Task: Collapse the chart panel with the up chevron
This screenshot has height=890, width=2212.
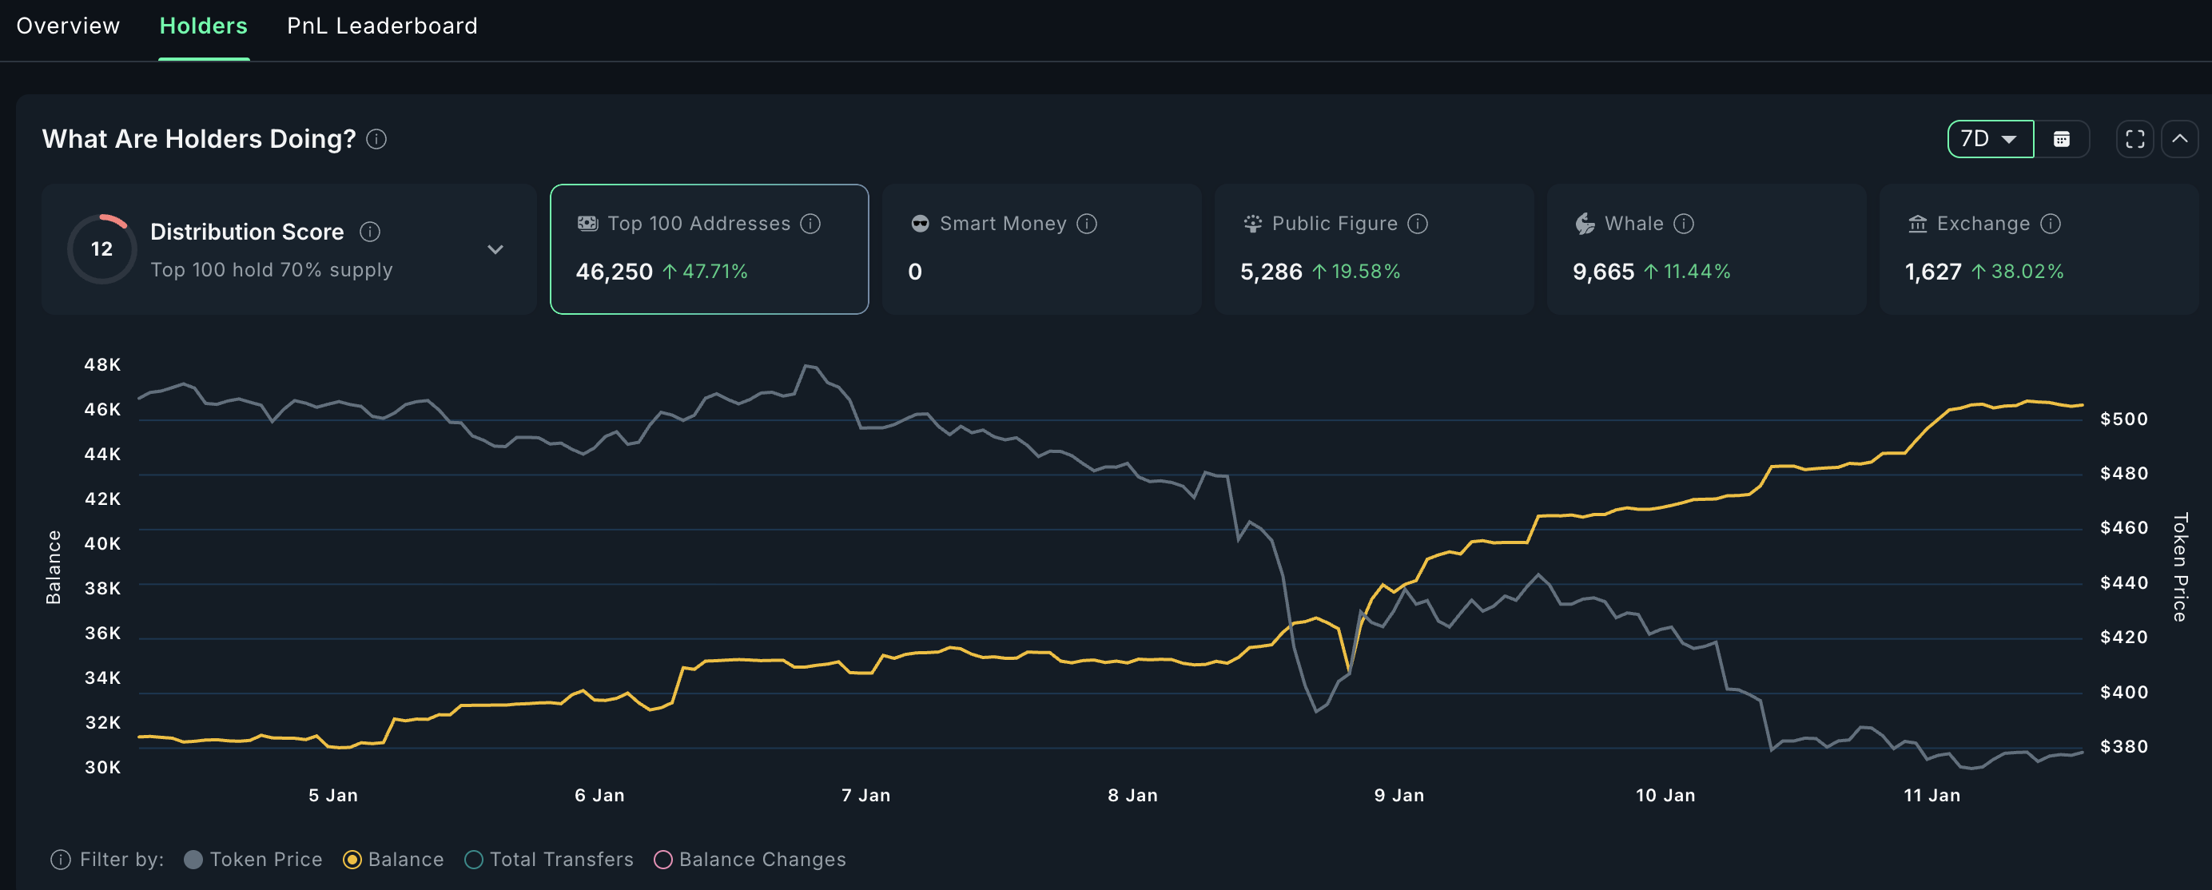Action: tap(2179, 138)
